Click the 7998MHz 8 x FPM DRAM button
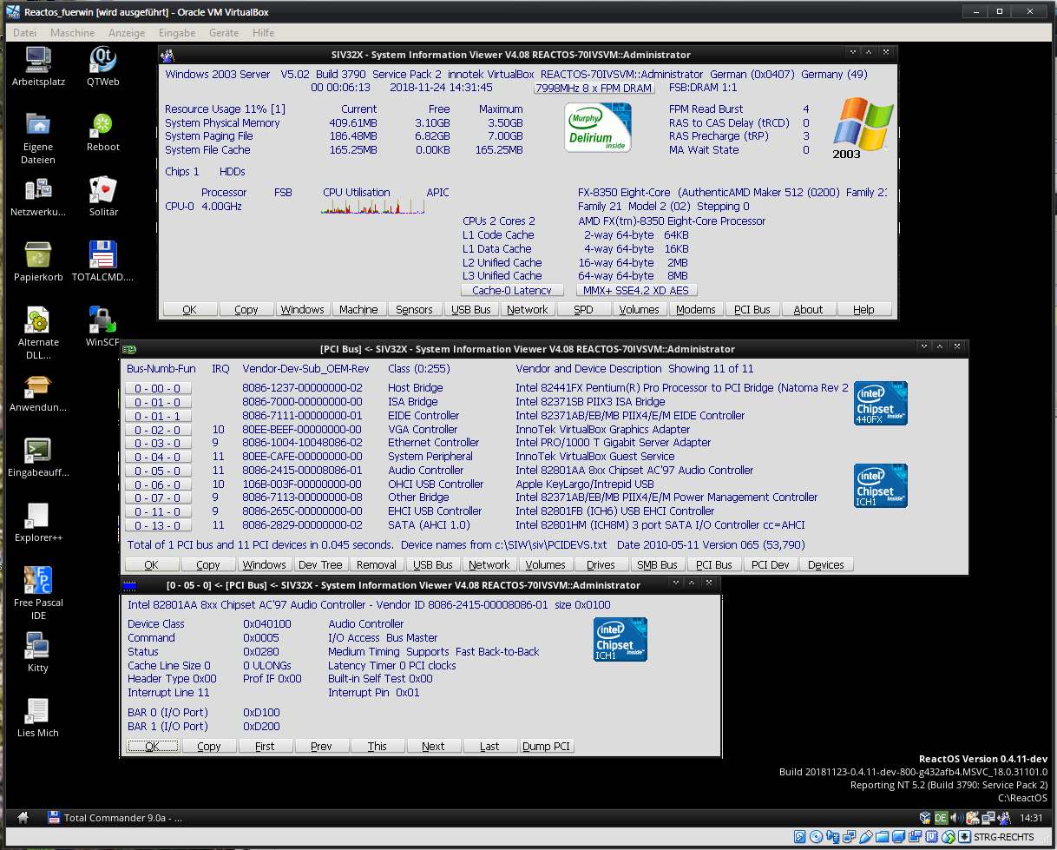The width and height of the screenshot is (1057, 850). [x=594, y=88]
